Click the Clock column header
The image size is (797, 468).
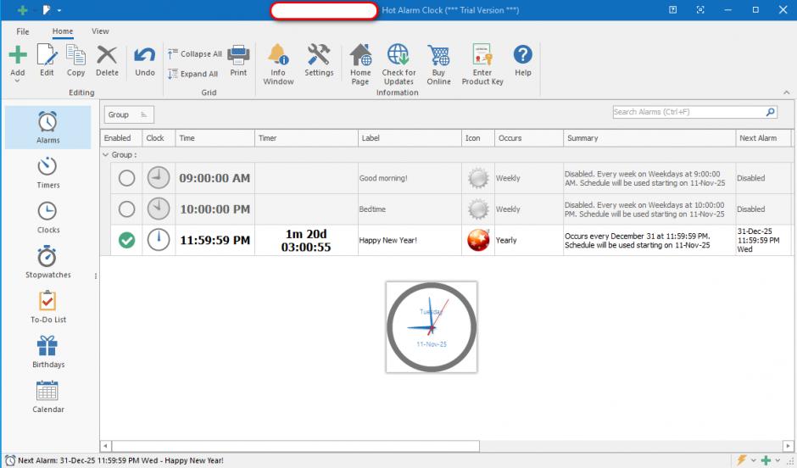[159, 138]
